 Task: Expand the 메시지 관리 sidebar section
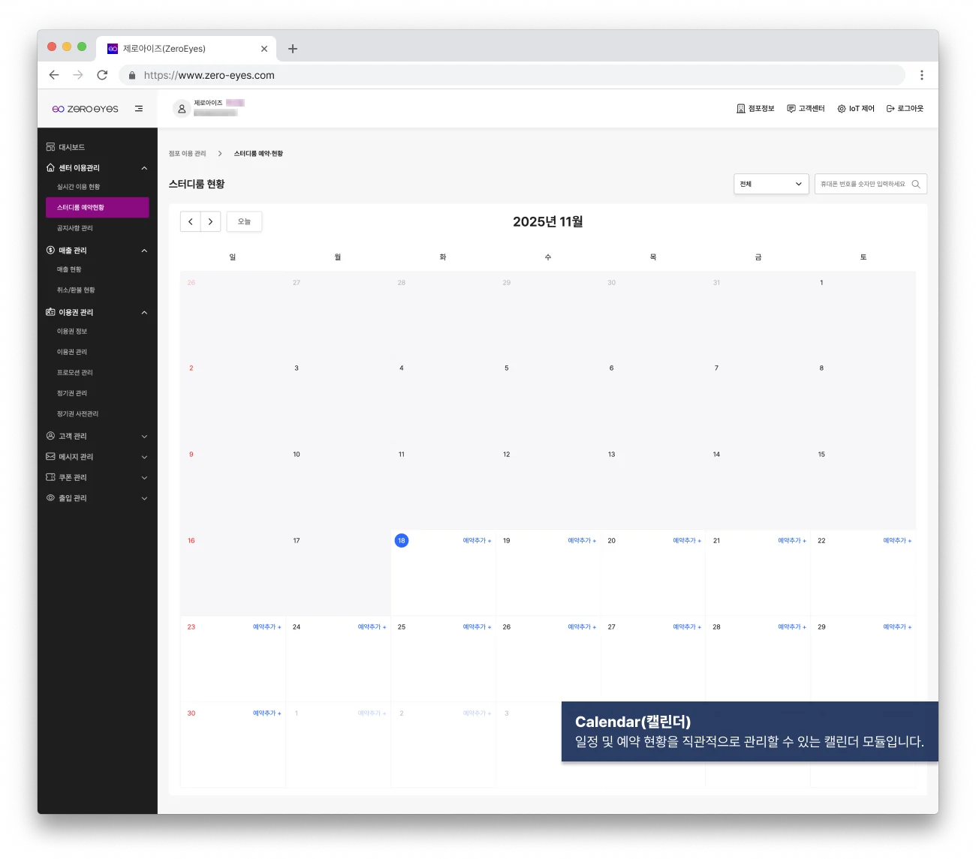[x=97, y=457]
